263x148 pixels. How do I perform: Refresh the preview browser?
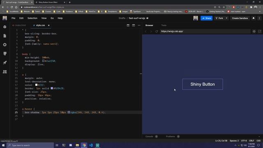[157, 31]
